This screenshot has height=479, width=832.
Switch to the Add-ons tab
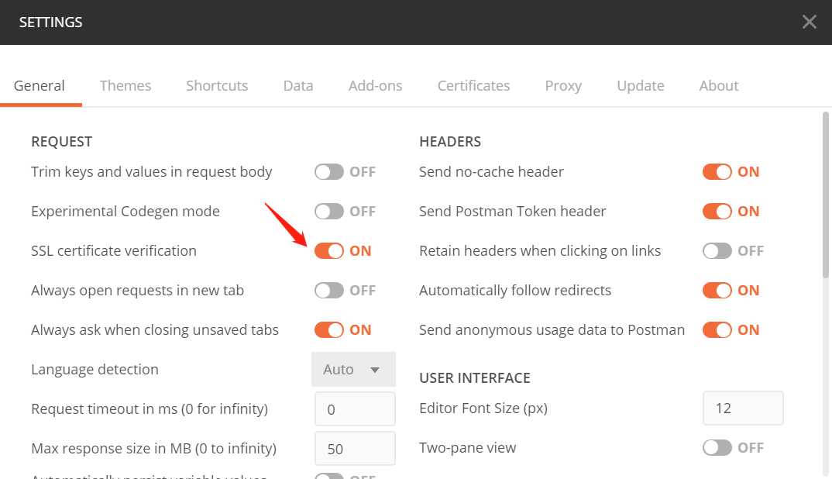point(375,85)
